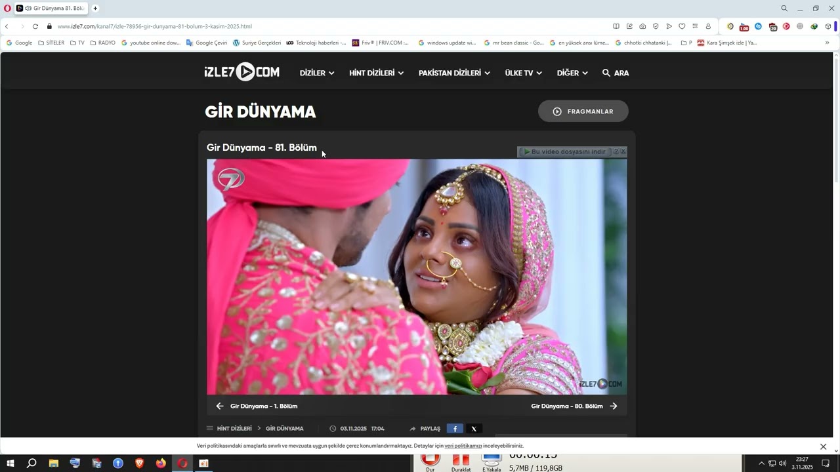Open the 'veri politikamızı' link in cookie notice

(463, 446)
